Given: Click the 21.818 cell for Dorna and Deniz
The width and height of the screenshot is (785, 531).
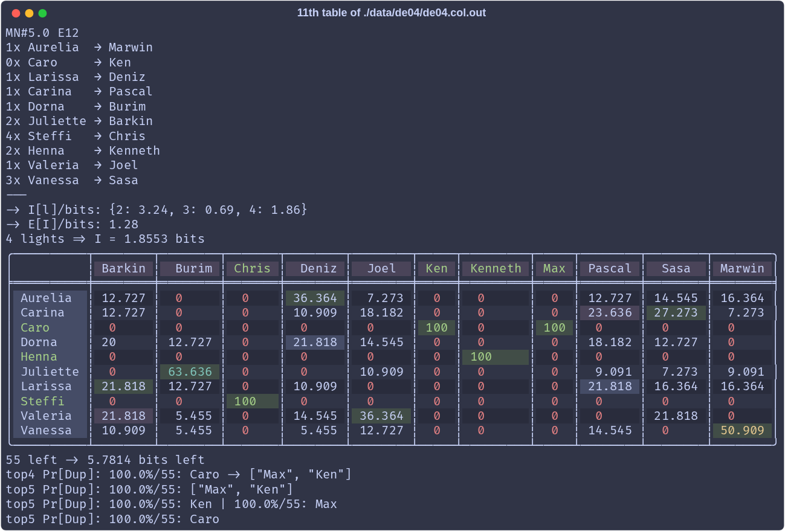Looking at the screenshot, I should [315, 342].
